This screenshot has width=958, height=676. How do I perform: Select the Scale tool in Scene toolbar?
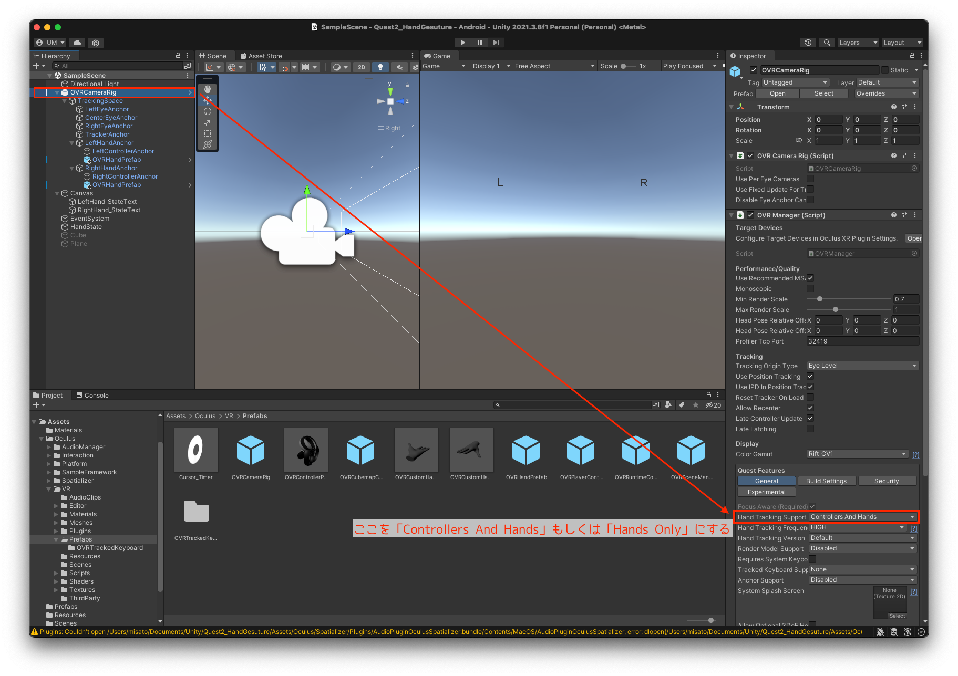(x=208, y=122)
